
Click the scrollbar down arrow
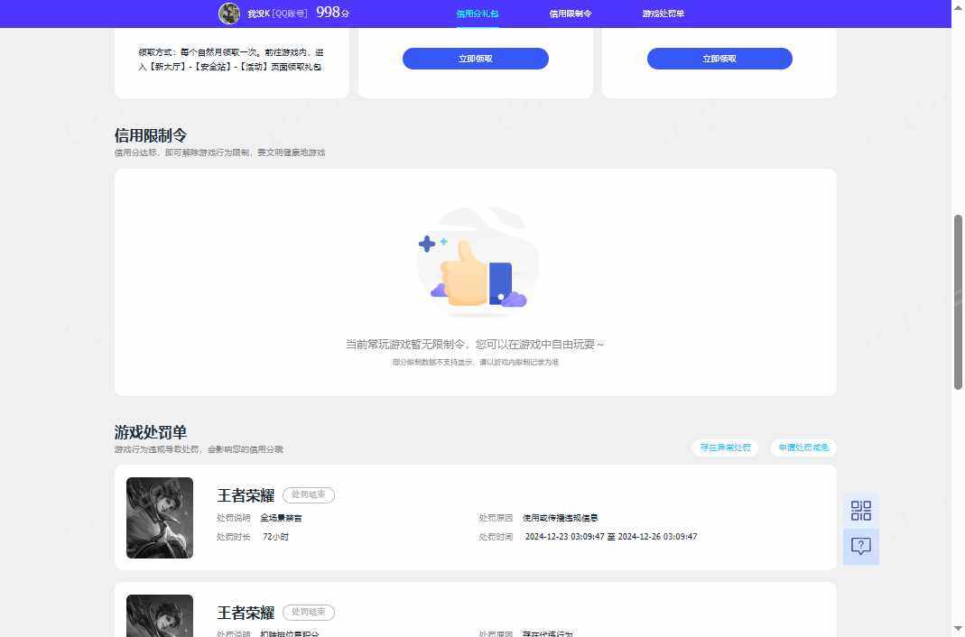tap(959, 629)
